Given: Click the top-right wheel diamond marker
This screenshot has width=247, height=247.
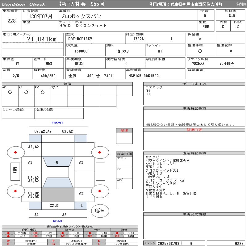Looking at the screenshot, I should click(100, 152).
